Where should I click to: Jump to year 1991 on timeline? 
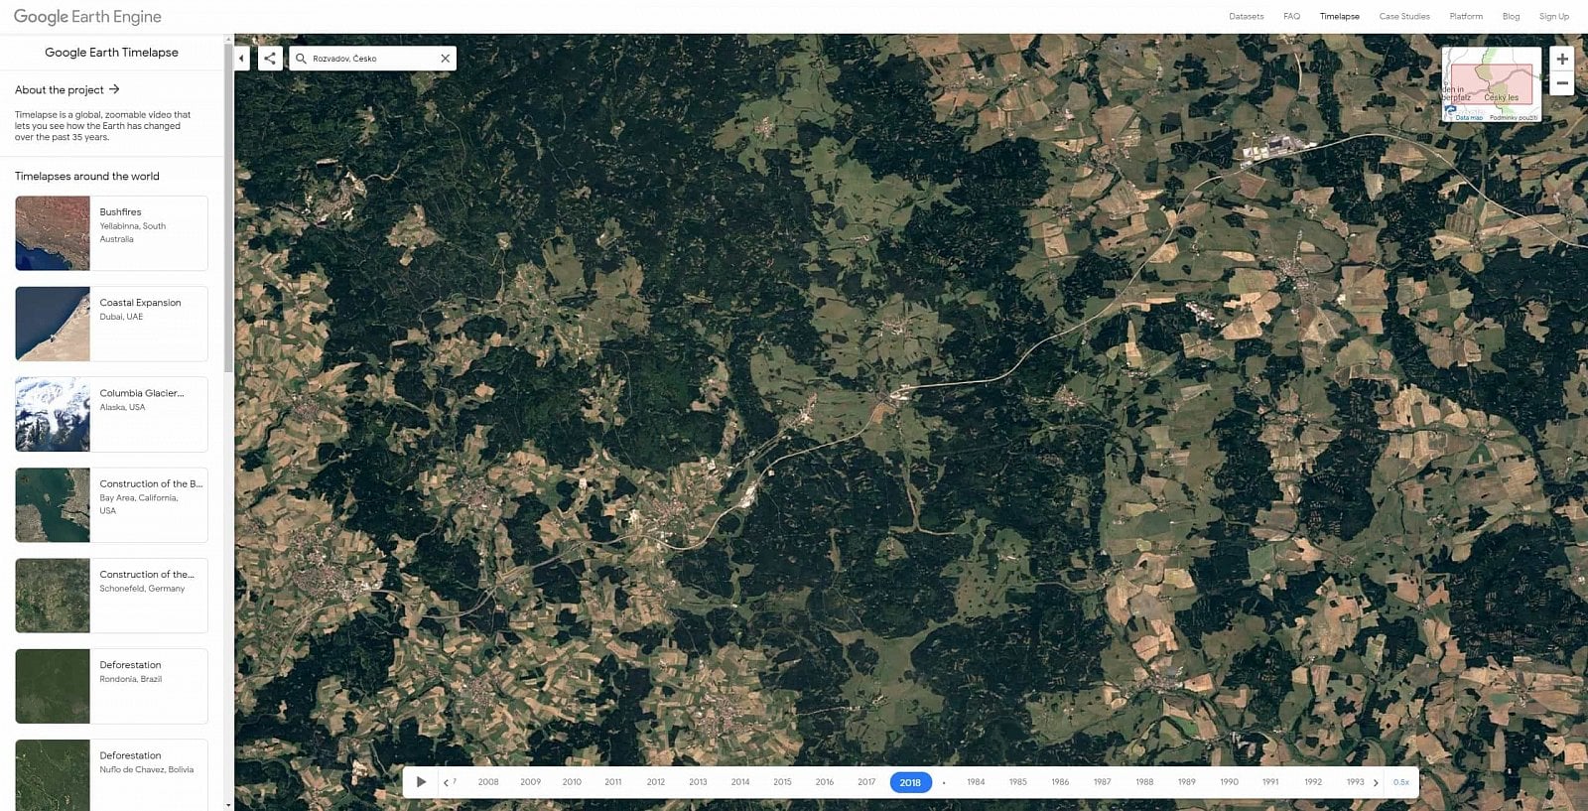1270,782
